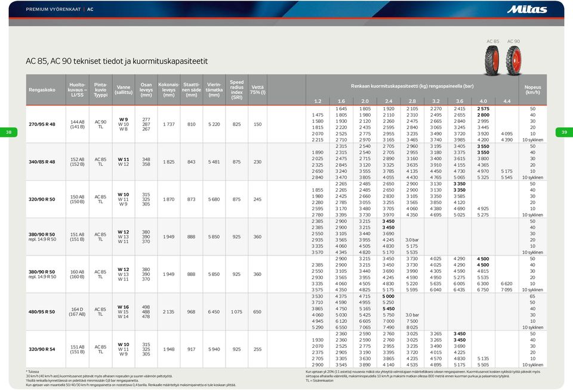573x390 pixels.
Task: Click water volume '650' for 480/95 R 50
Action: coord(258,311)
